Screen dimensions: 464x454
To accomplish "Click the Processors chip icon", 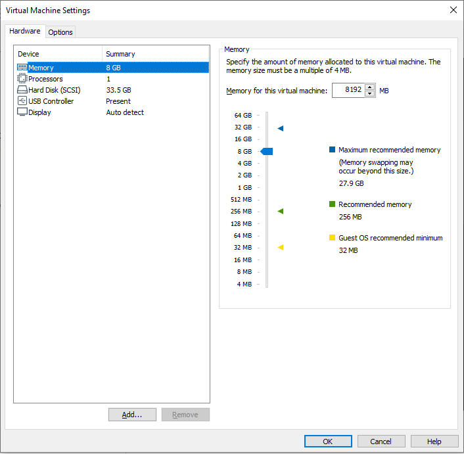I will tap(22, 79).
